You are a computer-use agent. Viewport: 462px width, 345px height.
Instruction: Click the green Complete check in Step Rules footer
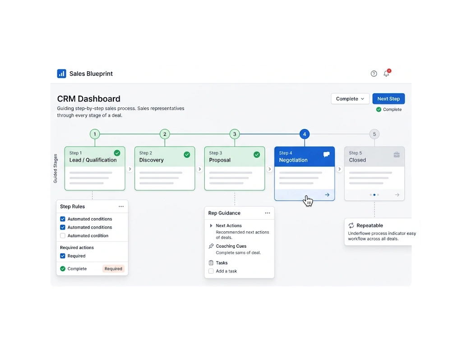click(63, 269)
